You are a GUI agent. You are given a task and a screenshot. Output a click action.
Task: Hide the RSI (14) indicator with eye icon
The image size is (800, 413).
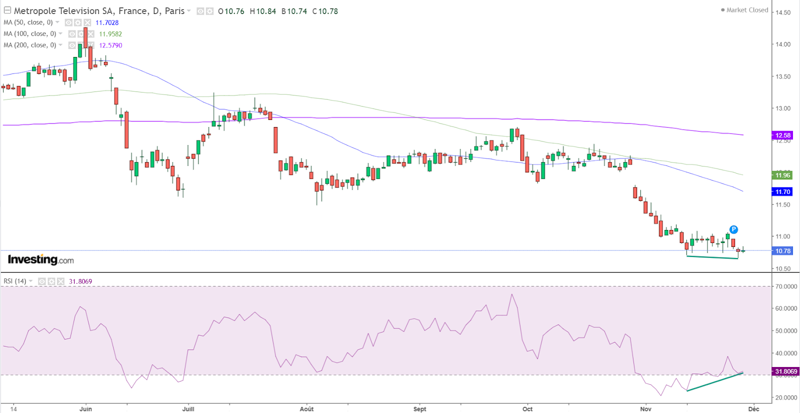pos(42,281)
